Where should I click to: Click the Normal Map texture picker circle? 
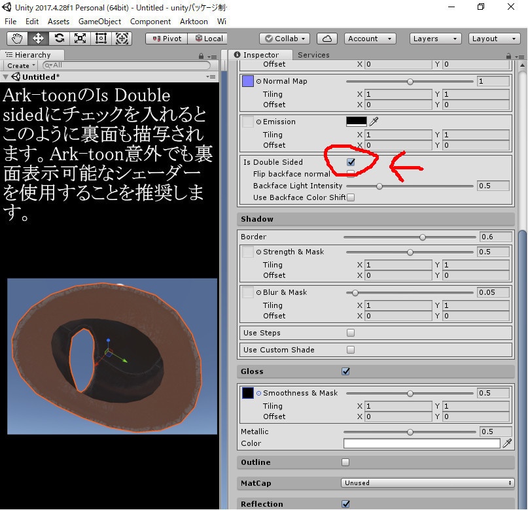click(258, 82)
